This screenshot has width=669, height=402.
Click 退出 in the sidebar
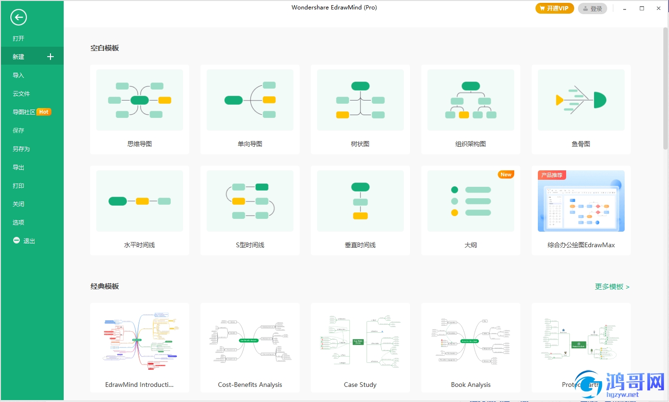pos(29,241)
